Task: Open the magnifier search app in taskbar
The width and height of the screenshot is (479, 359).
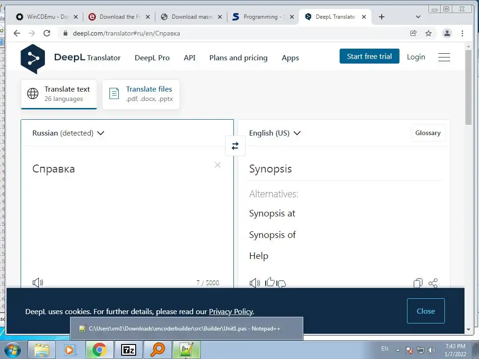Action: [x=158, y=350]
